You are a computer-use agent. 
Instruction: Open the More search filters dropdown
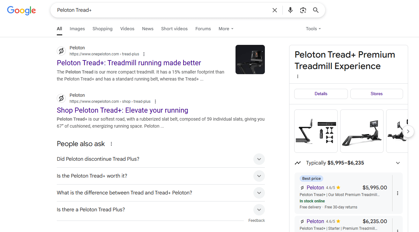(x=226, y=29)
